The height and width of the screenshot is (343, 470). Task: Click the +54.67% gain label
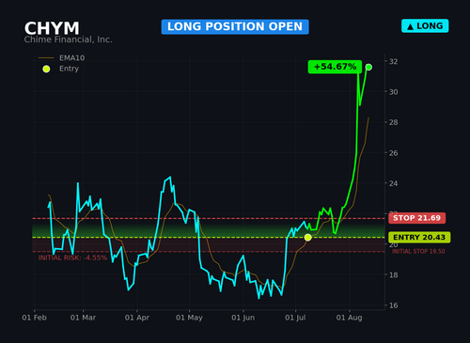pyautogui.click(x=335, y=67)
